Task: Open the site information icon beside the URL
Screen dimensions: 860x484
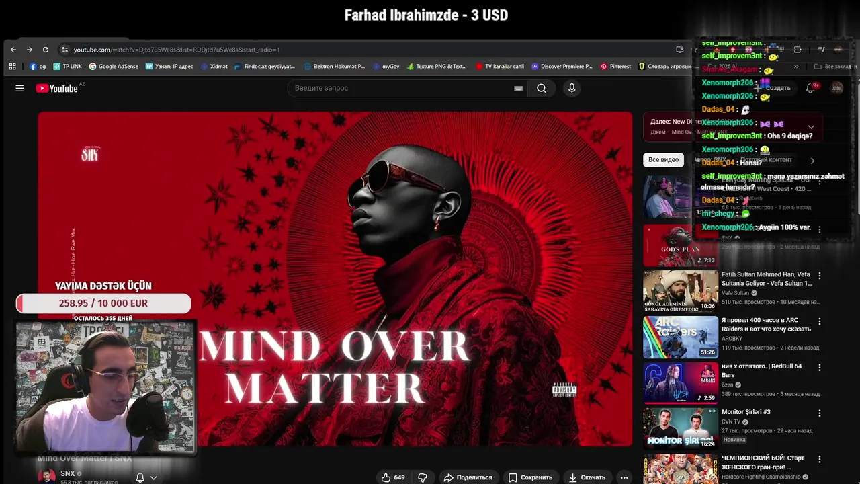Action: (64, 50)
